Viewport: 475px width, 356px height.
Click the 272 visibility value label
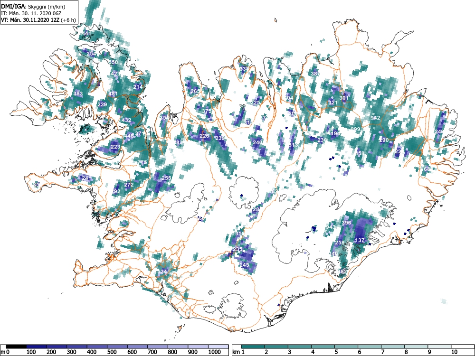point(129,185)
